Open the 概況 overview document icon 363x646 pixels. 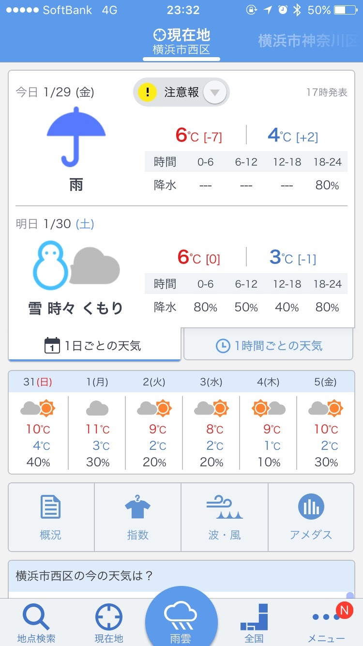pyautogui.click(x=51, y=508)
